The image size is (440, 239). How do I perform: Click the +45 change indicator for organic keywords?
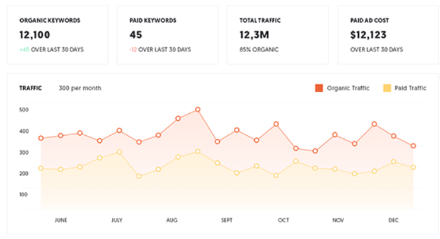click(25, 50)
